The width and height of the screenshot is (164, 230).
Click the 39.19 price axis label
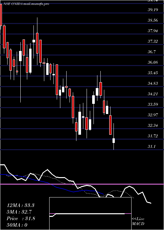coord(153,10)
